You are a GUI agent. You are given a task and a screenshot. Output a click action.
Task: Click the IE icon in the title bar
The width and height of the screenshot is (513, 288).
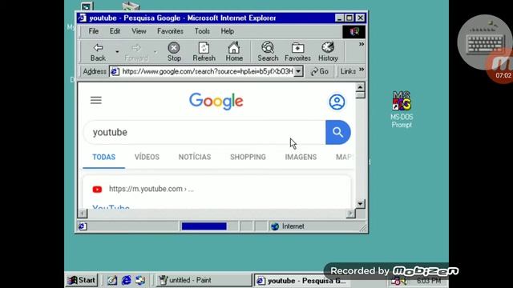tap(82, 18)
